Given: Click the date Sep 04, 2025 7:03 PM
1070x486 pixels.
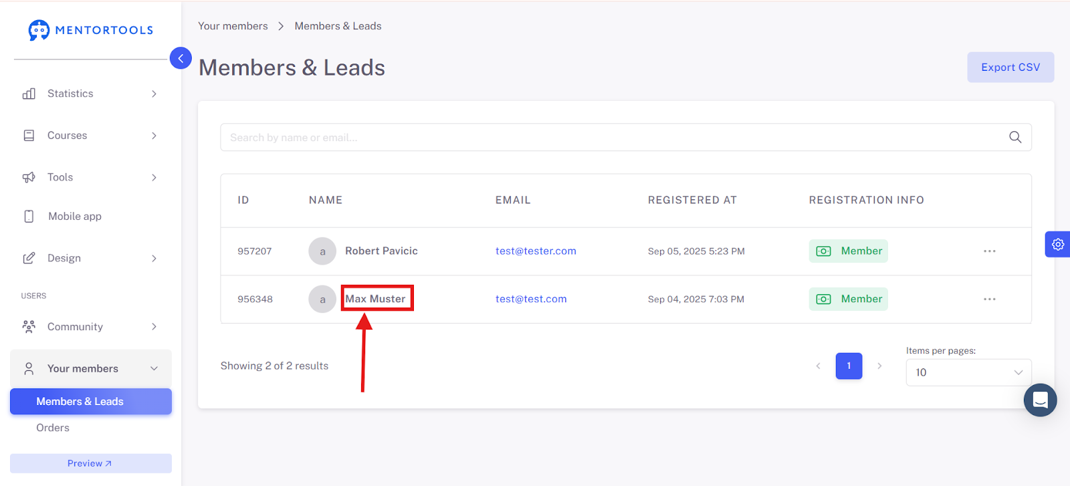Looking at the screenshot, I should click(x=696, y=299).
